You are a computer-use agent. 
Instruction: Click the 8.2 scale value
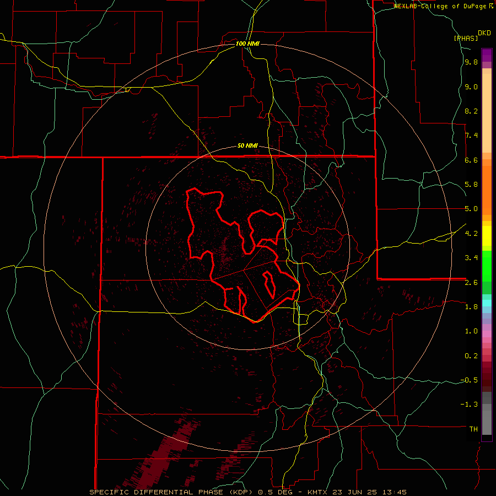click(471, 111)
